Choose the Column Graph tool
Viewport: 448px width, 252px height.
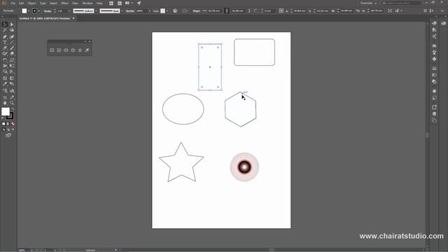pos(12,90)
